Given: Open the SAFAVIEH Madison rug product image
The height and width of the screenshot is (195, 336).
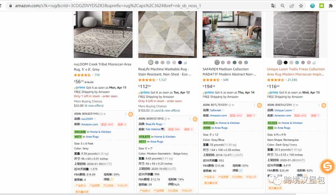Looking at the screenshot, I should pyautogui.click(x=232, y=35).
